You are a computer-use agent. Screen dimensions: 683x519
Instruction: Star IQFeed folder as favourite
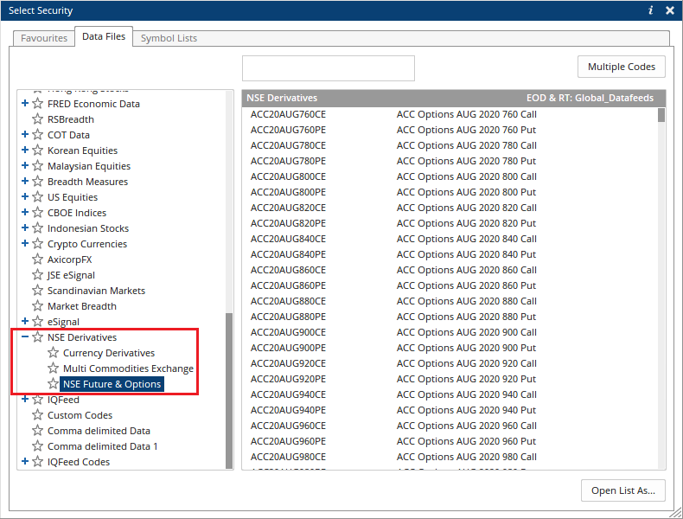[38, 400]
